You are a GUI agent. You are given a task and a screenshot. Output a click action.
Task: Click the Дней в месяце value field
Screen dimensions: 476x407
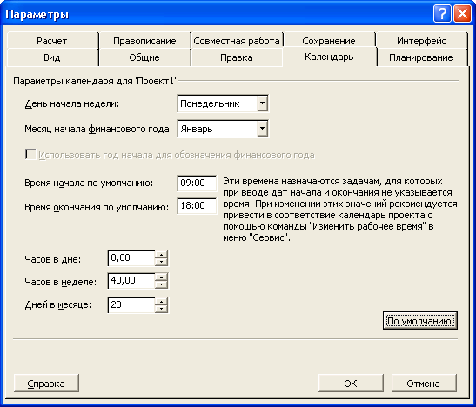click(131, 304)
